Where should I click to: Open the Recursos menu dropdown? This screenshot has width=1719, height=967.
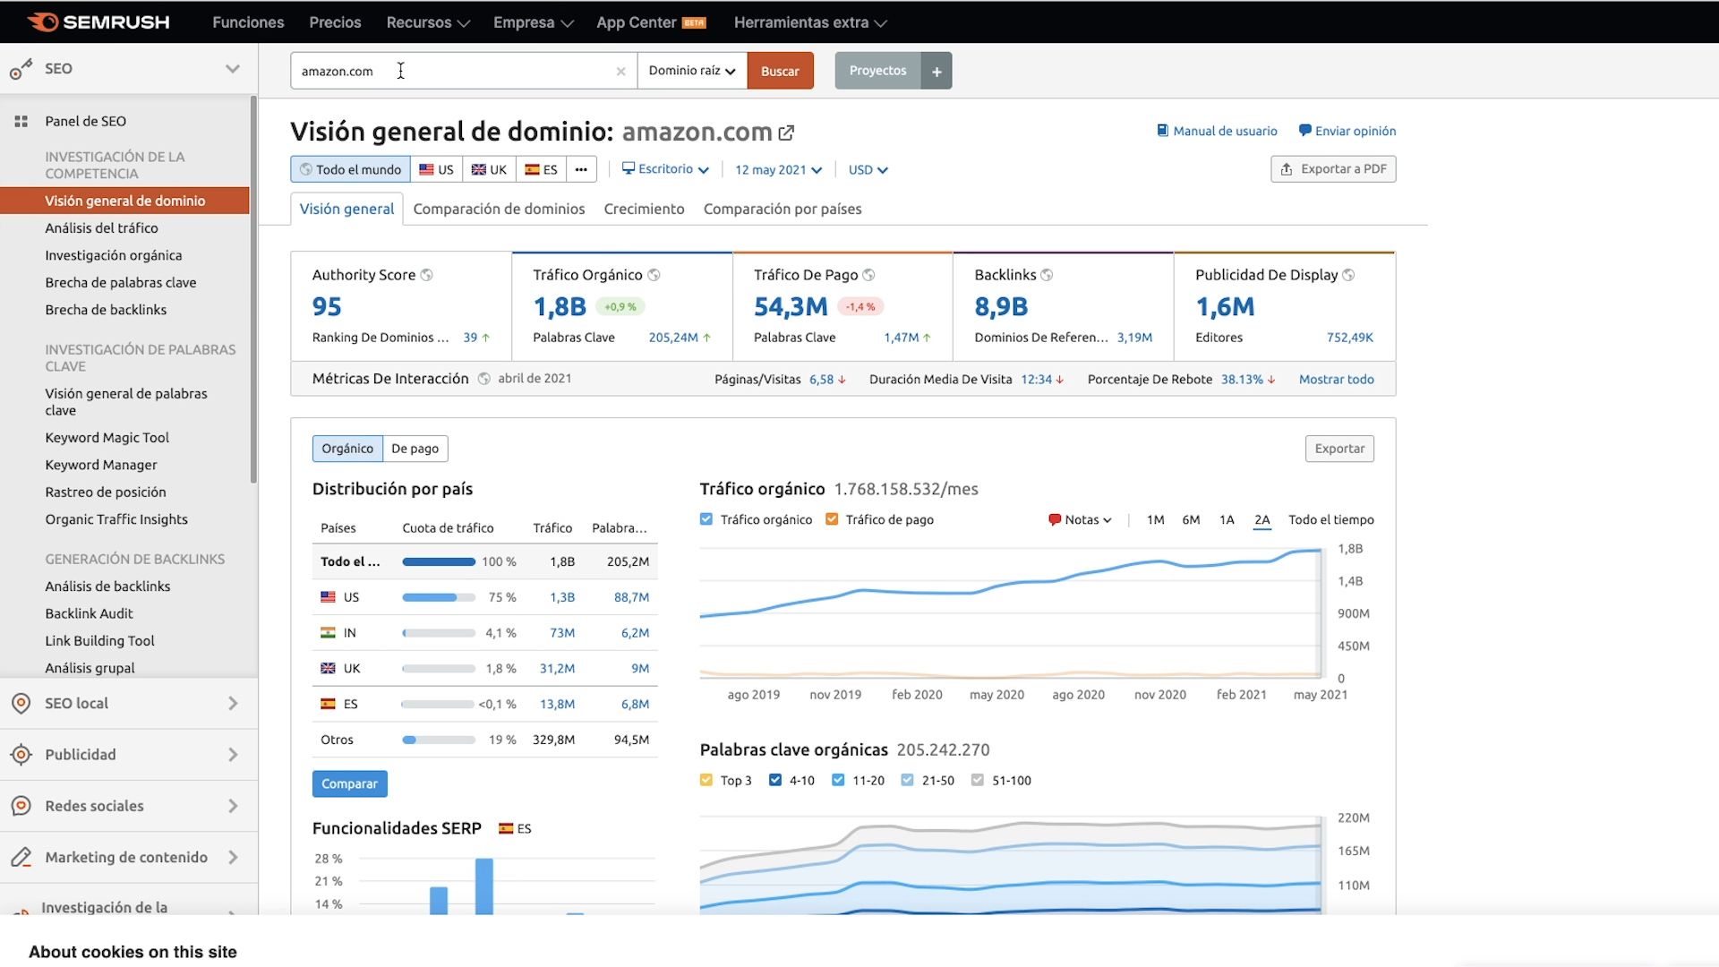point(428,22)
